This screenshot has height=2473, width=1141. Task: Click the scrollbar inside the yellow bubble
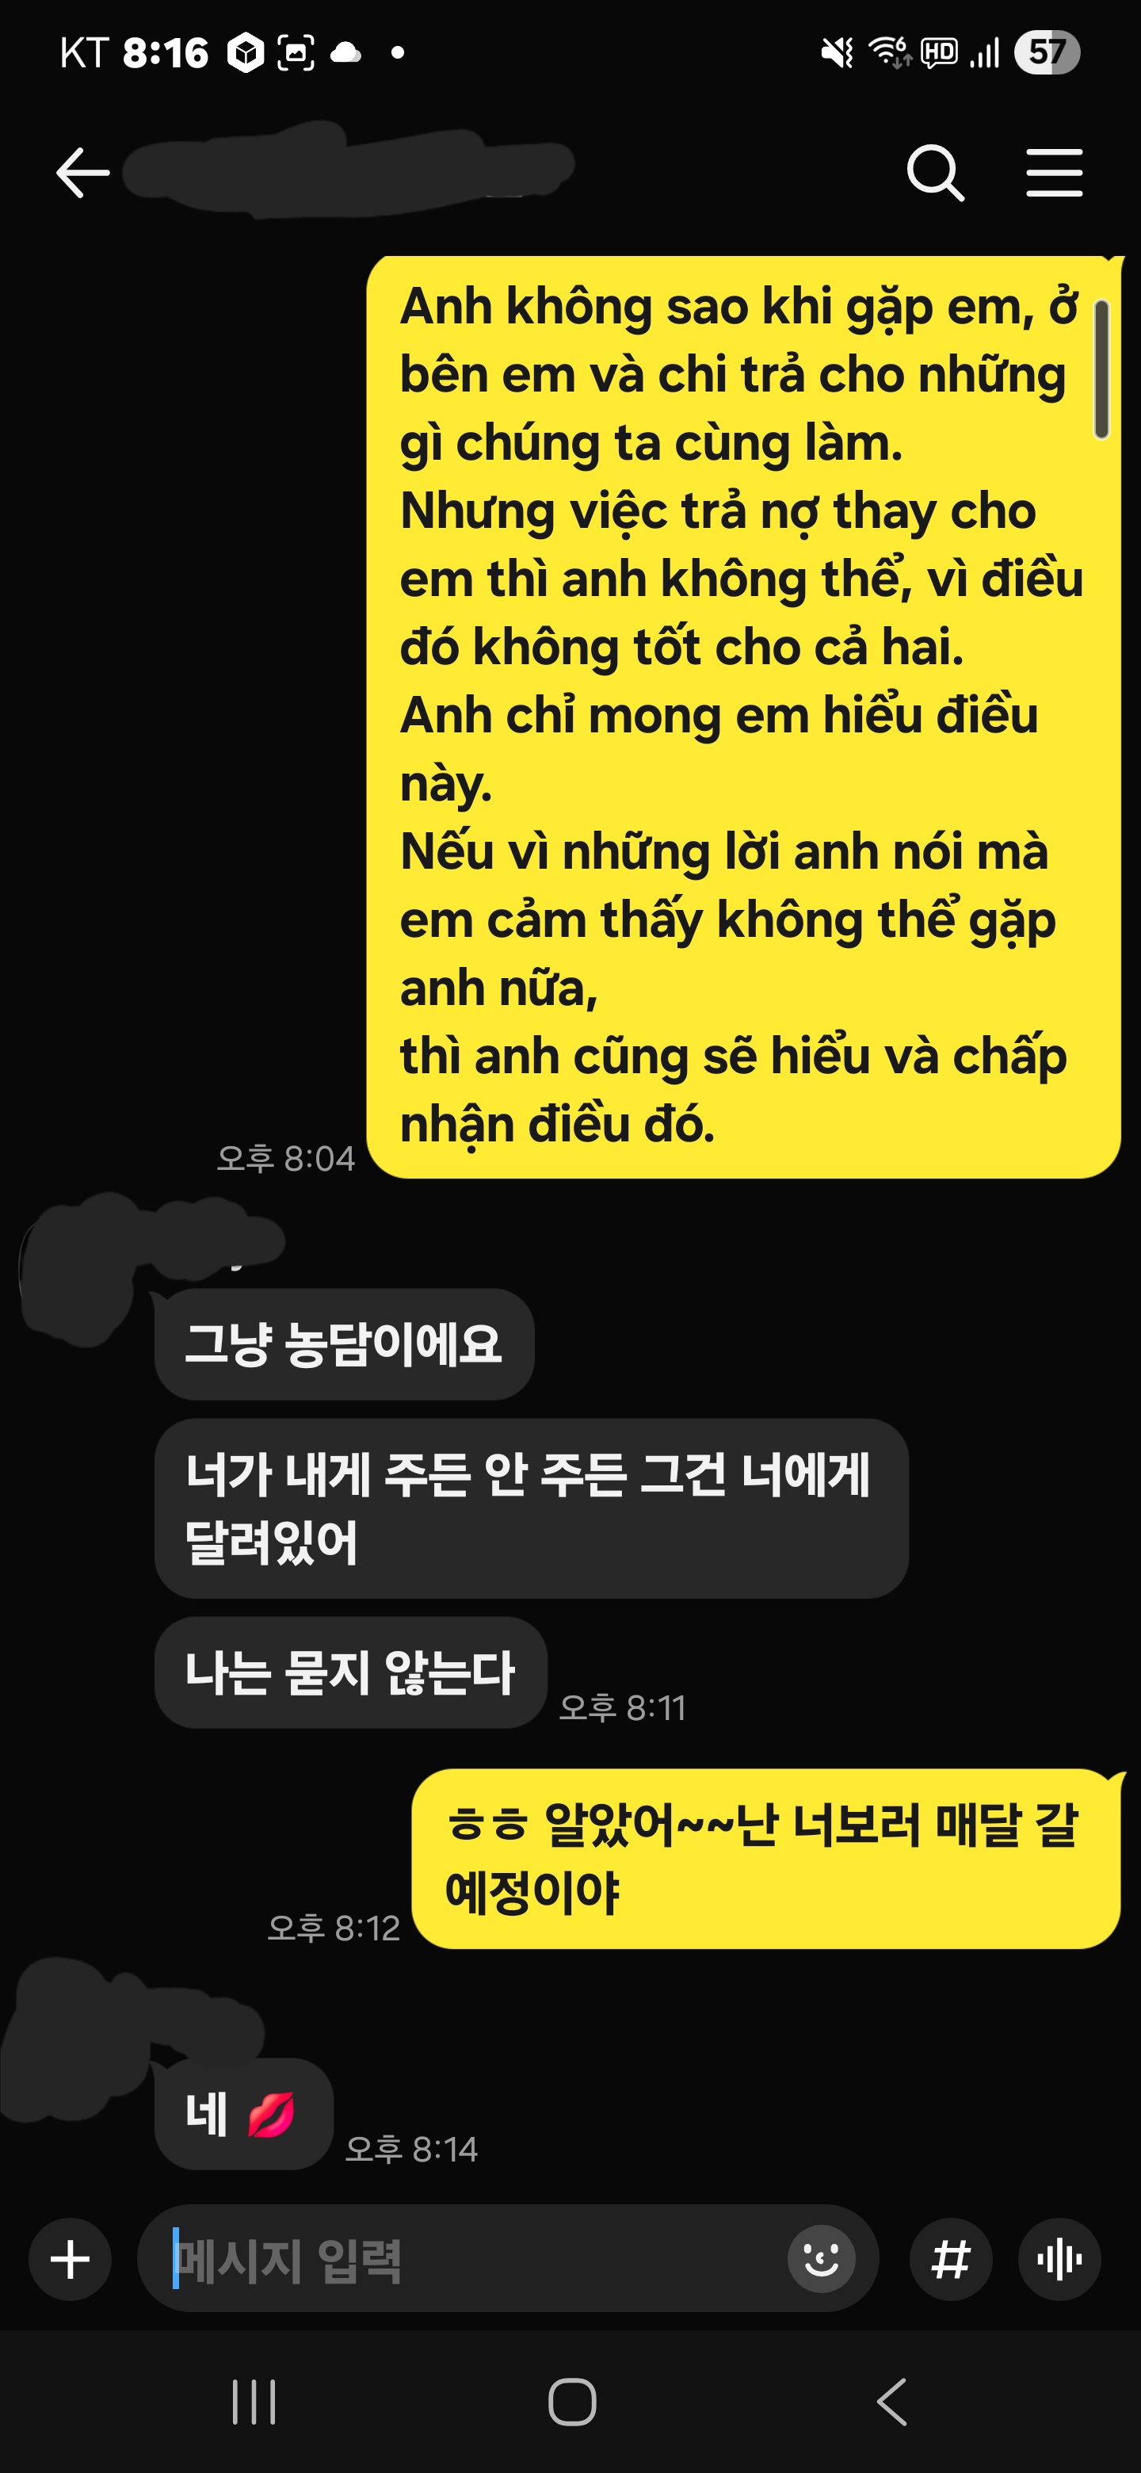(1101, 369)
